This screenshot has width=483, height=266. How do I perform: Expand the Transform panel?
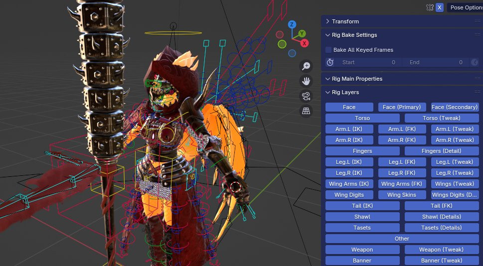328,21
